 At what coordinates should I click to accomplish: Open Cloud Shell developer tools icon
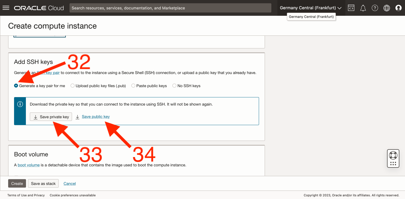[x=351, y=8]
